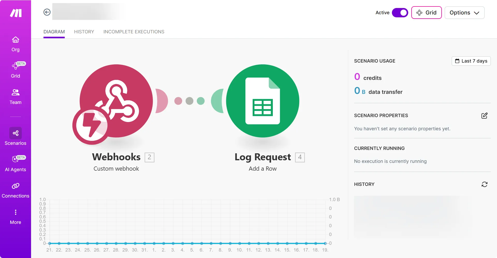Open the AI Agents beta section
The height and width of the screenshot is (258, 497).
pyautogui.click(x=16, y=163)
